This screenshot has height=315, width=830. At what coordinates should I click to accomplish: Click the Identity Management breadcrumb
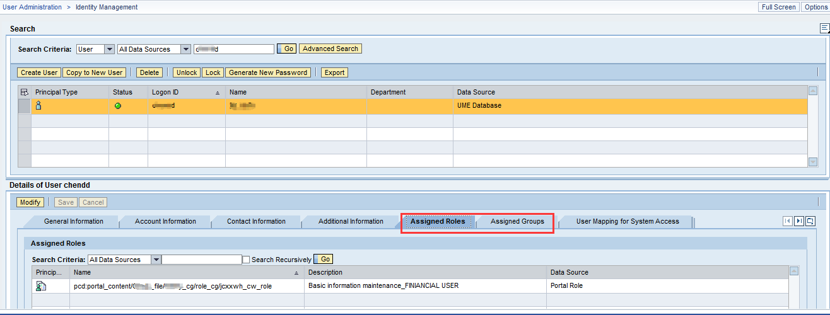click(x=107, y=7)
